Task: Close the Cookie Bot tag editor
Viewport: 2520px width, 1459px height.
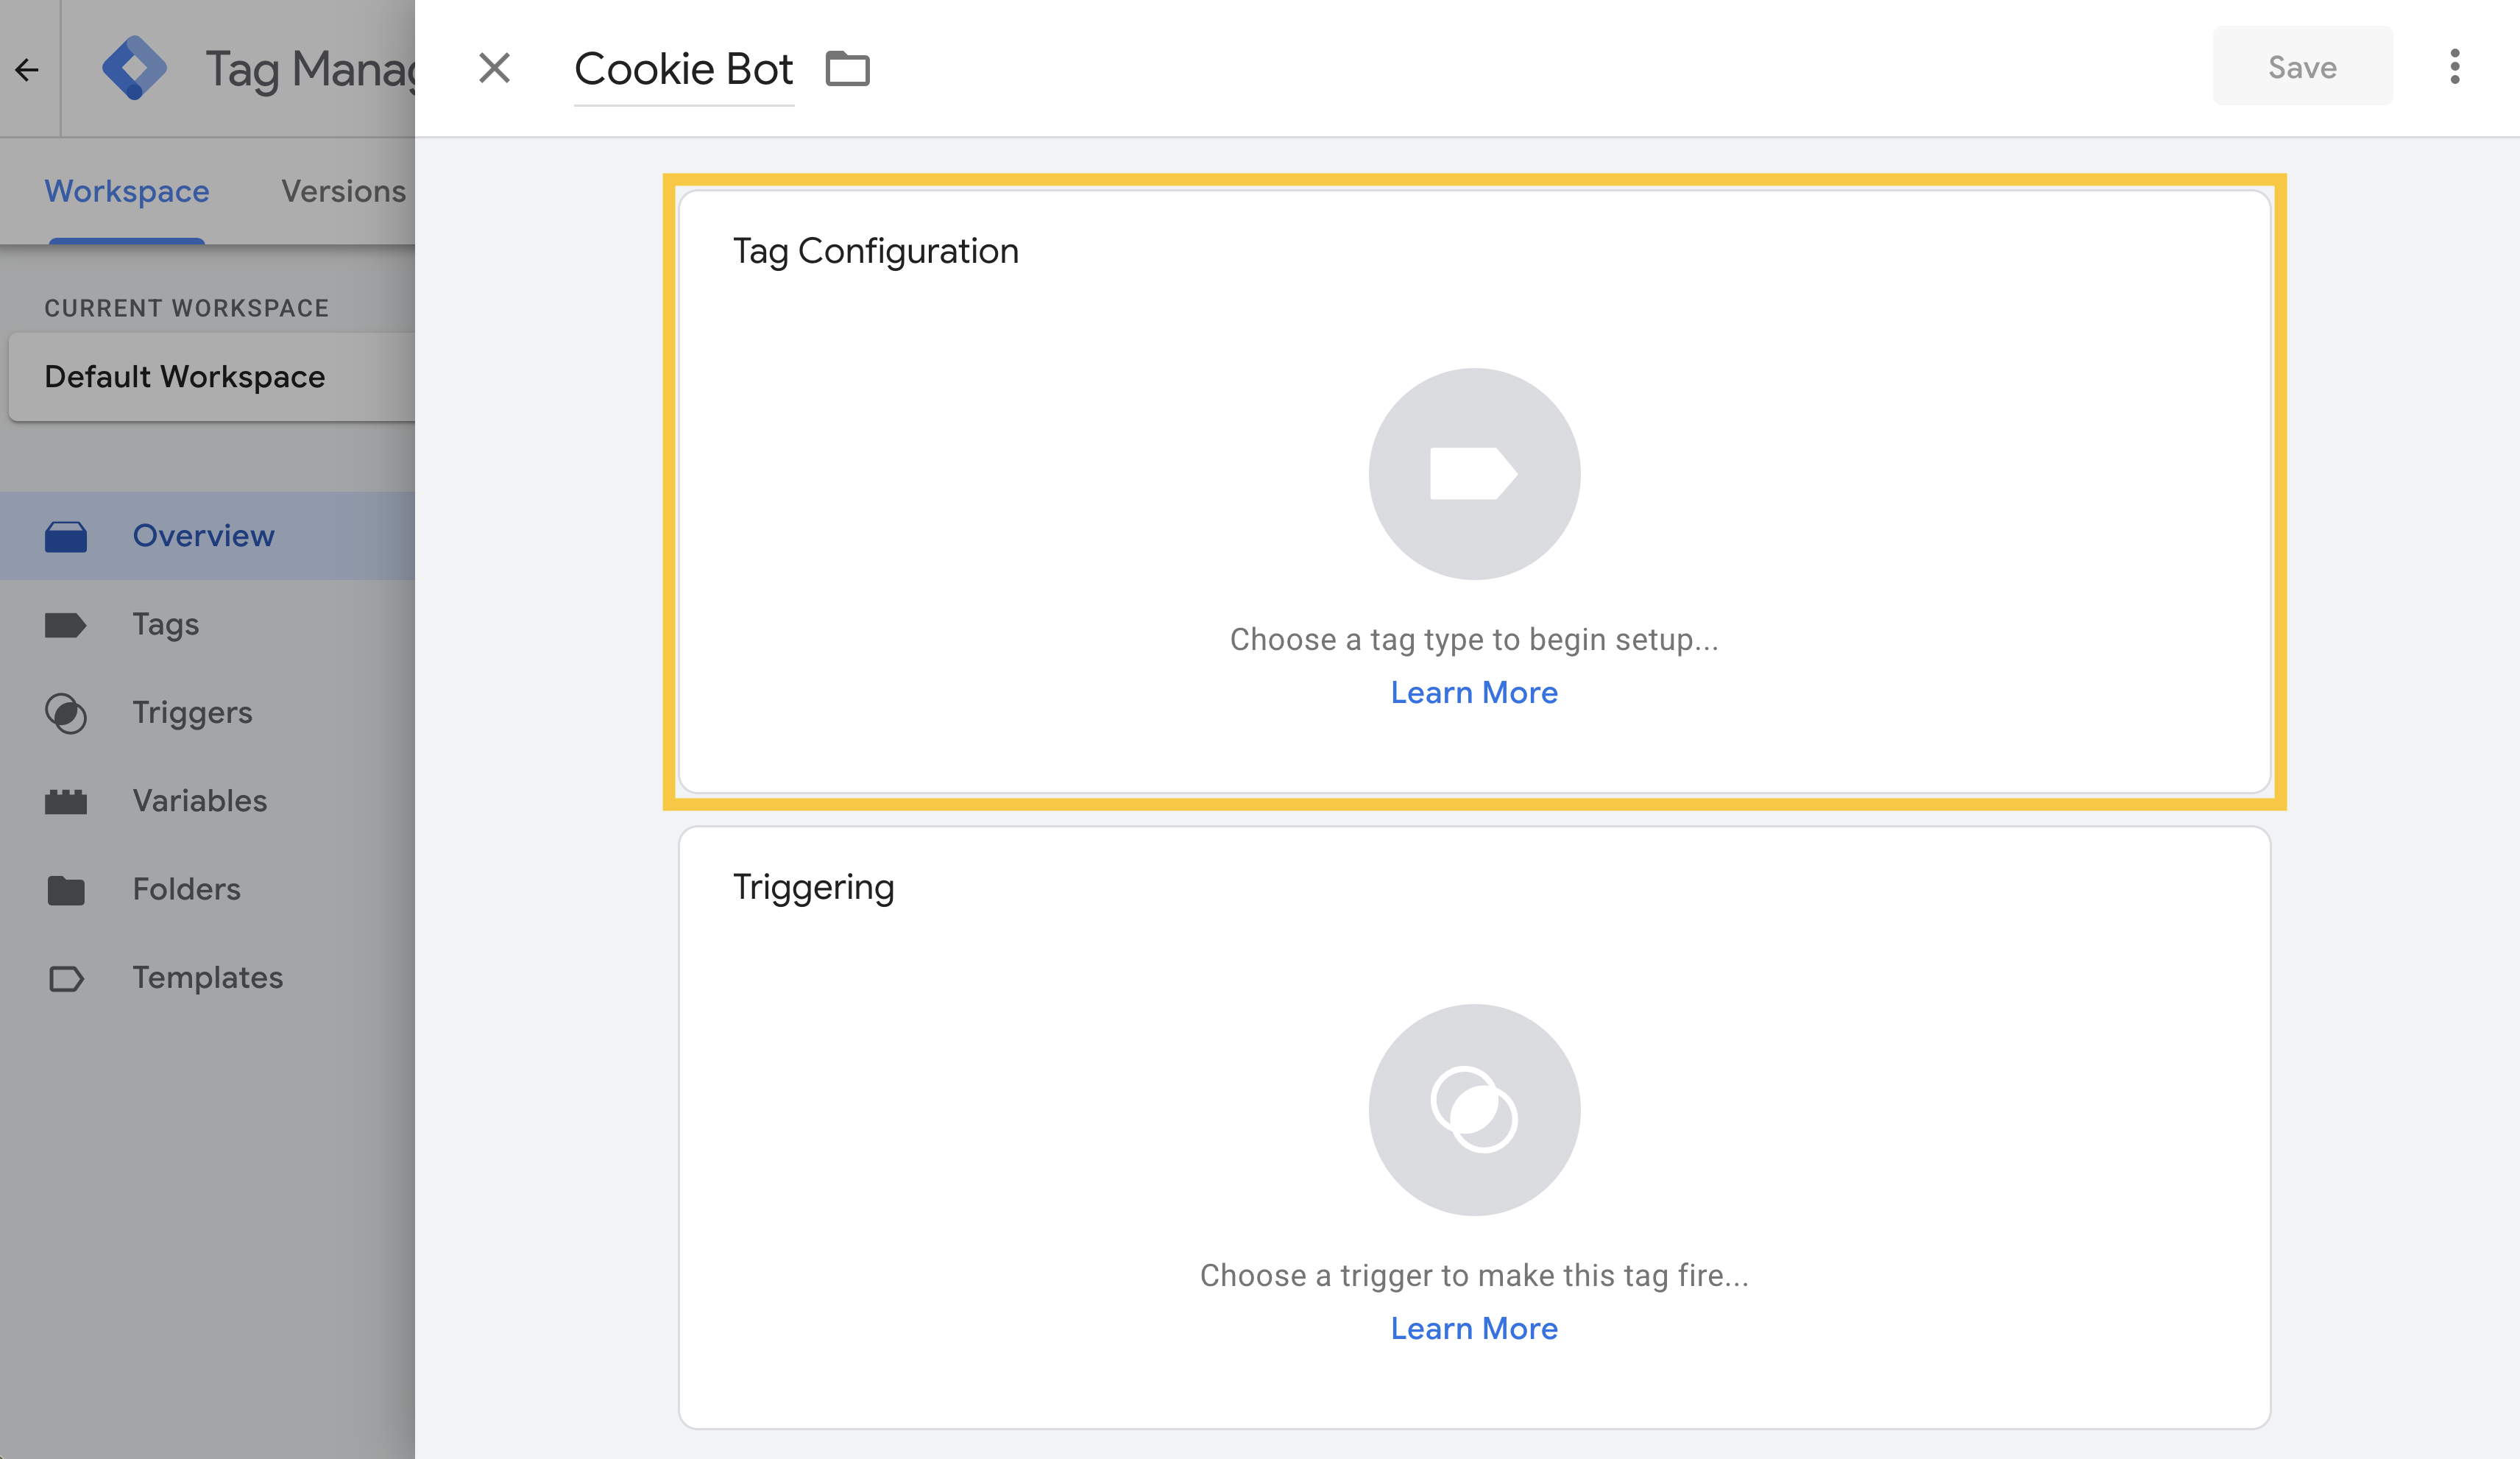Action: coord(494,68)
